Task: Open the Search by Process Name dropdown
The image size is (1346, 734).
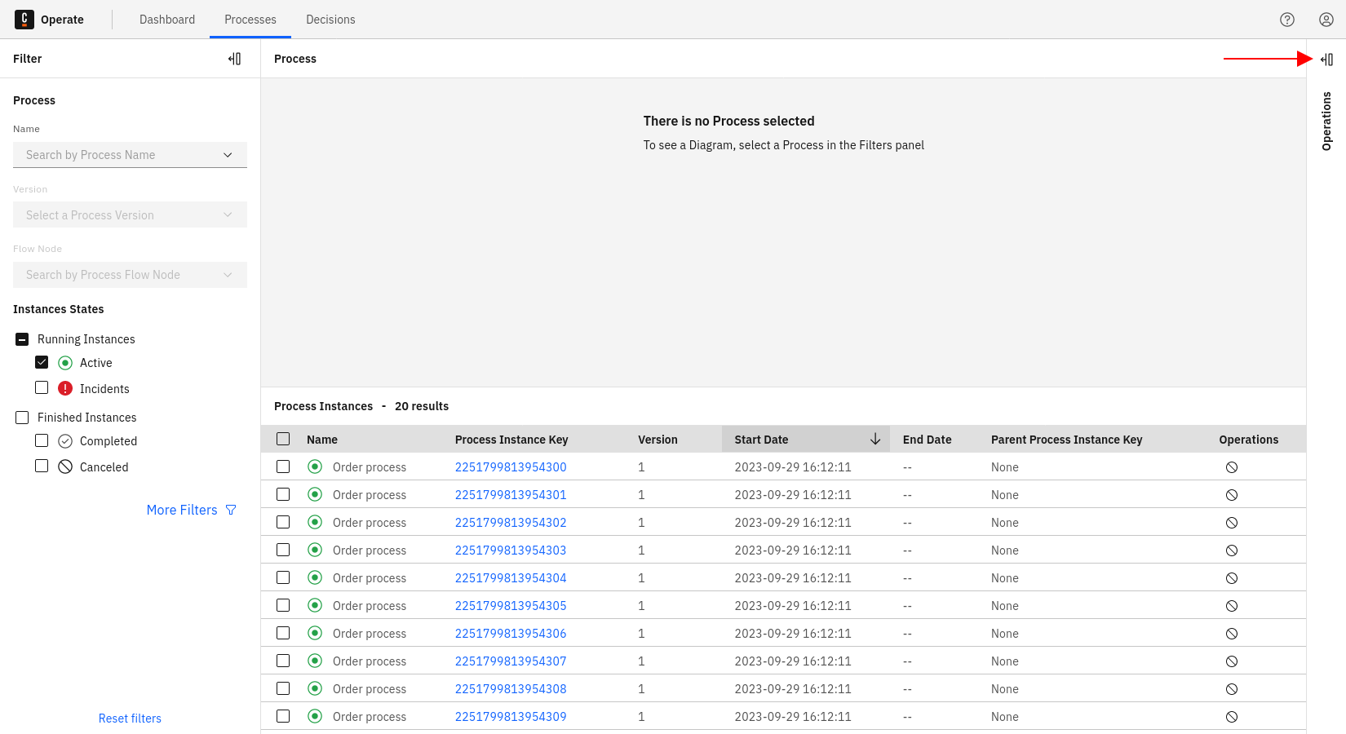Action: (x=130, y=155)
